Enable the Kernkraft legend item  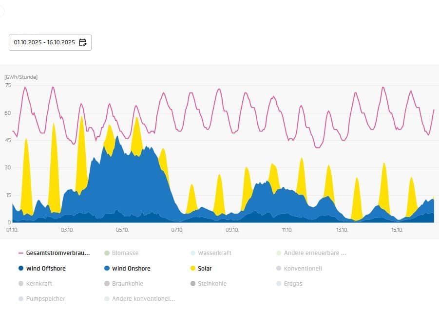tap(39, 283)
